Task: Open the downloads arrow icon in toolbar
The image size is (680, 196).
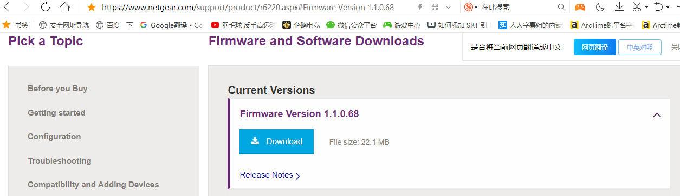Action: [619, 7]
